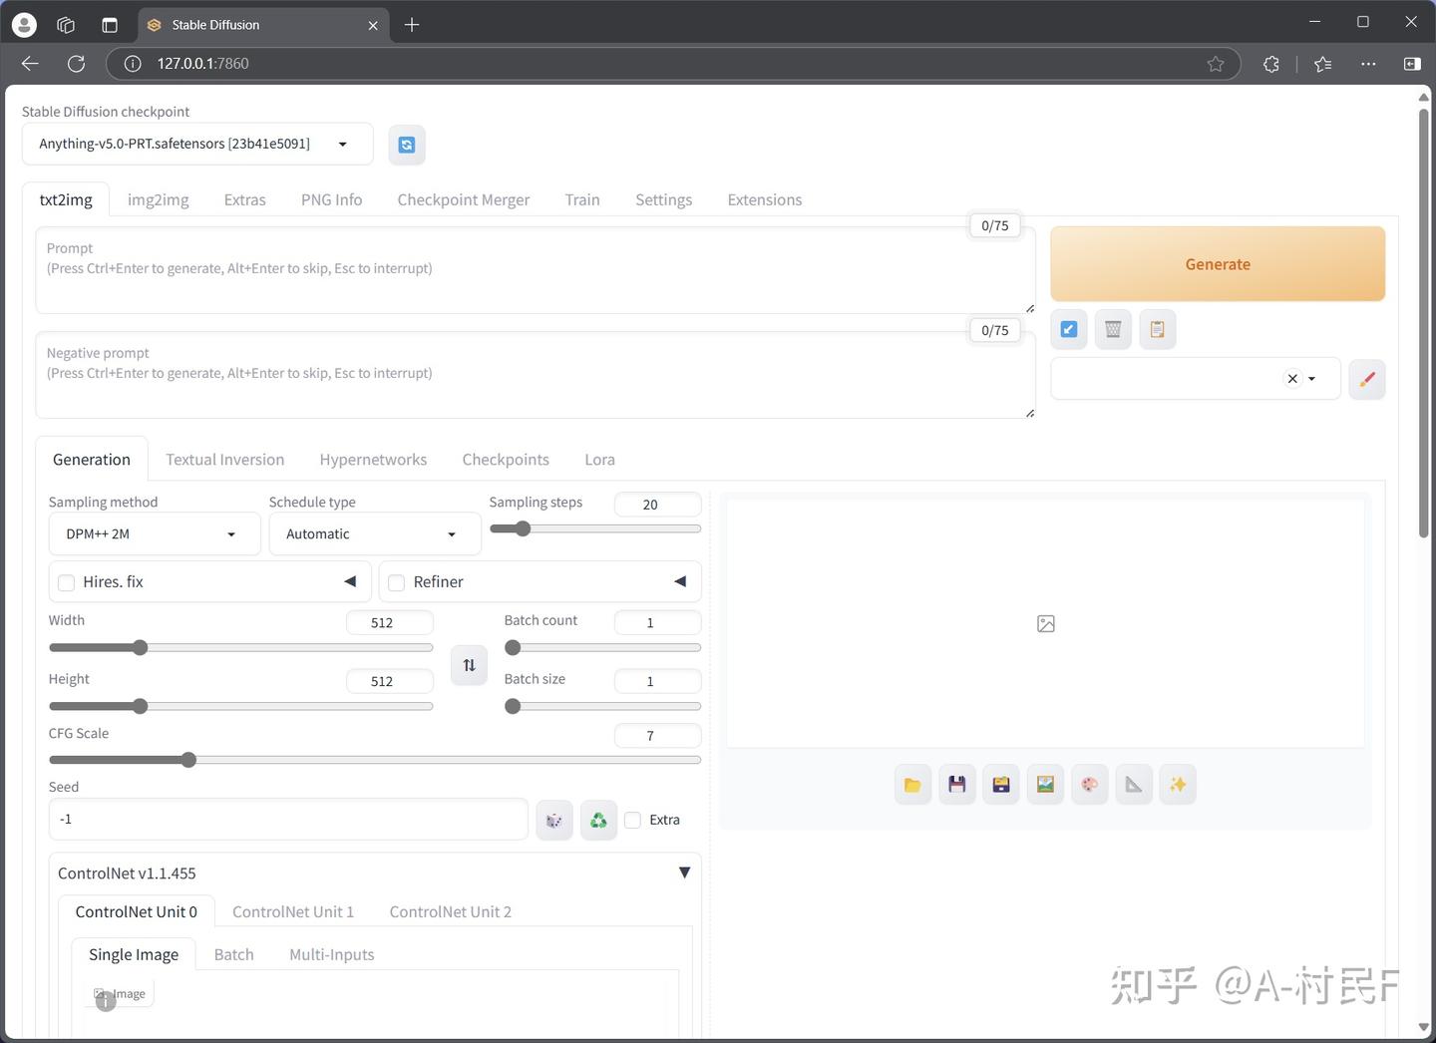Click the Generate button

pos(1217,263)
